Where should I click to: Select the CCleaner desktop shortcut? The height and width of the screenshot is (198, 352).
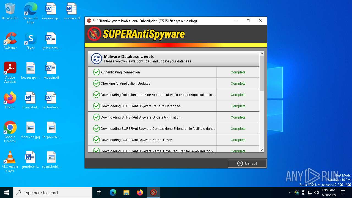coord(10,41)
